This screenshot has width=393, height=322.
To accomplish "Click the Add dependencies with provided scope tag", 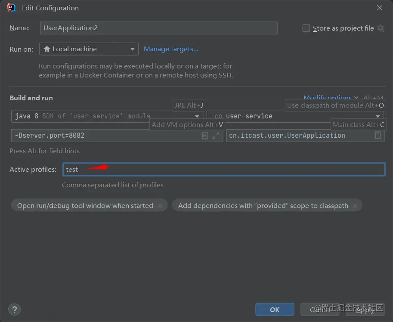I will tap(267, 205).
